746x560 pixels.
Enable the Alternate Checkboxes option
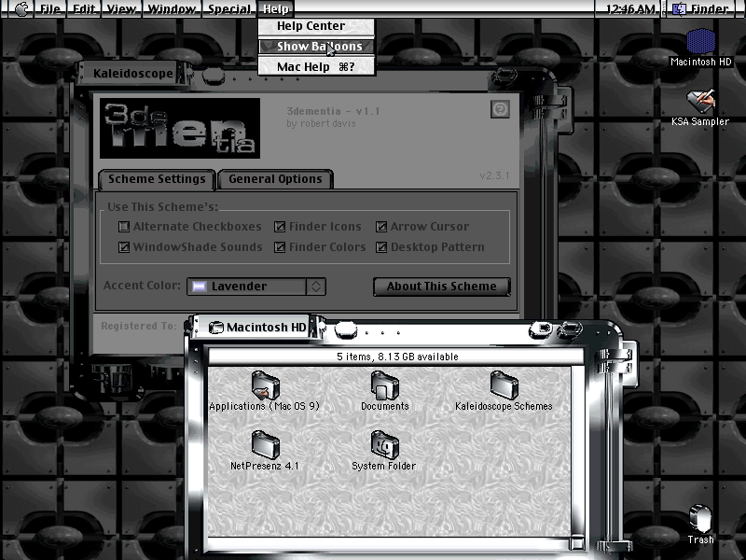[x=124, y=227]
